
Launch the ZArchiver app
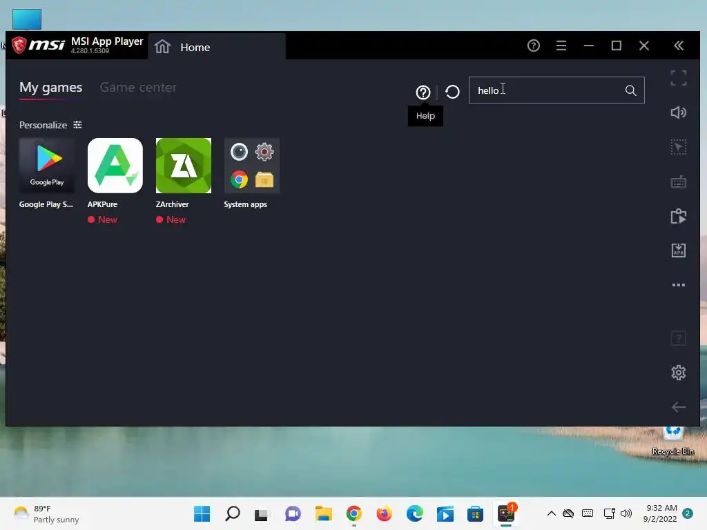[184, 166]
